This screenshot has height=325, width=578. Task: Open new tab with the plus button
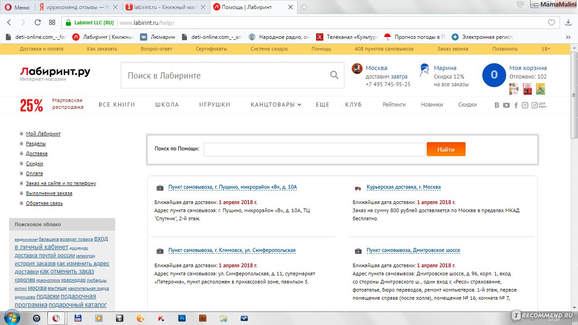(x=304, y=7)
